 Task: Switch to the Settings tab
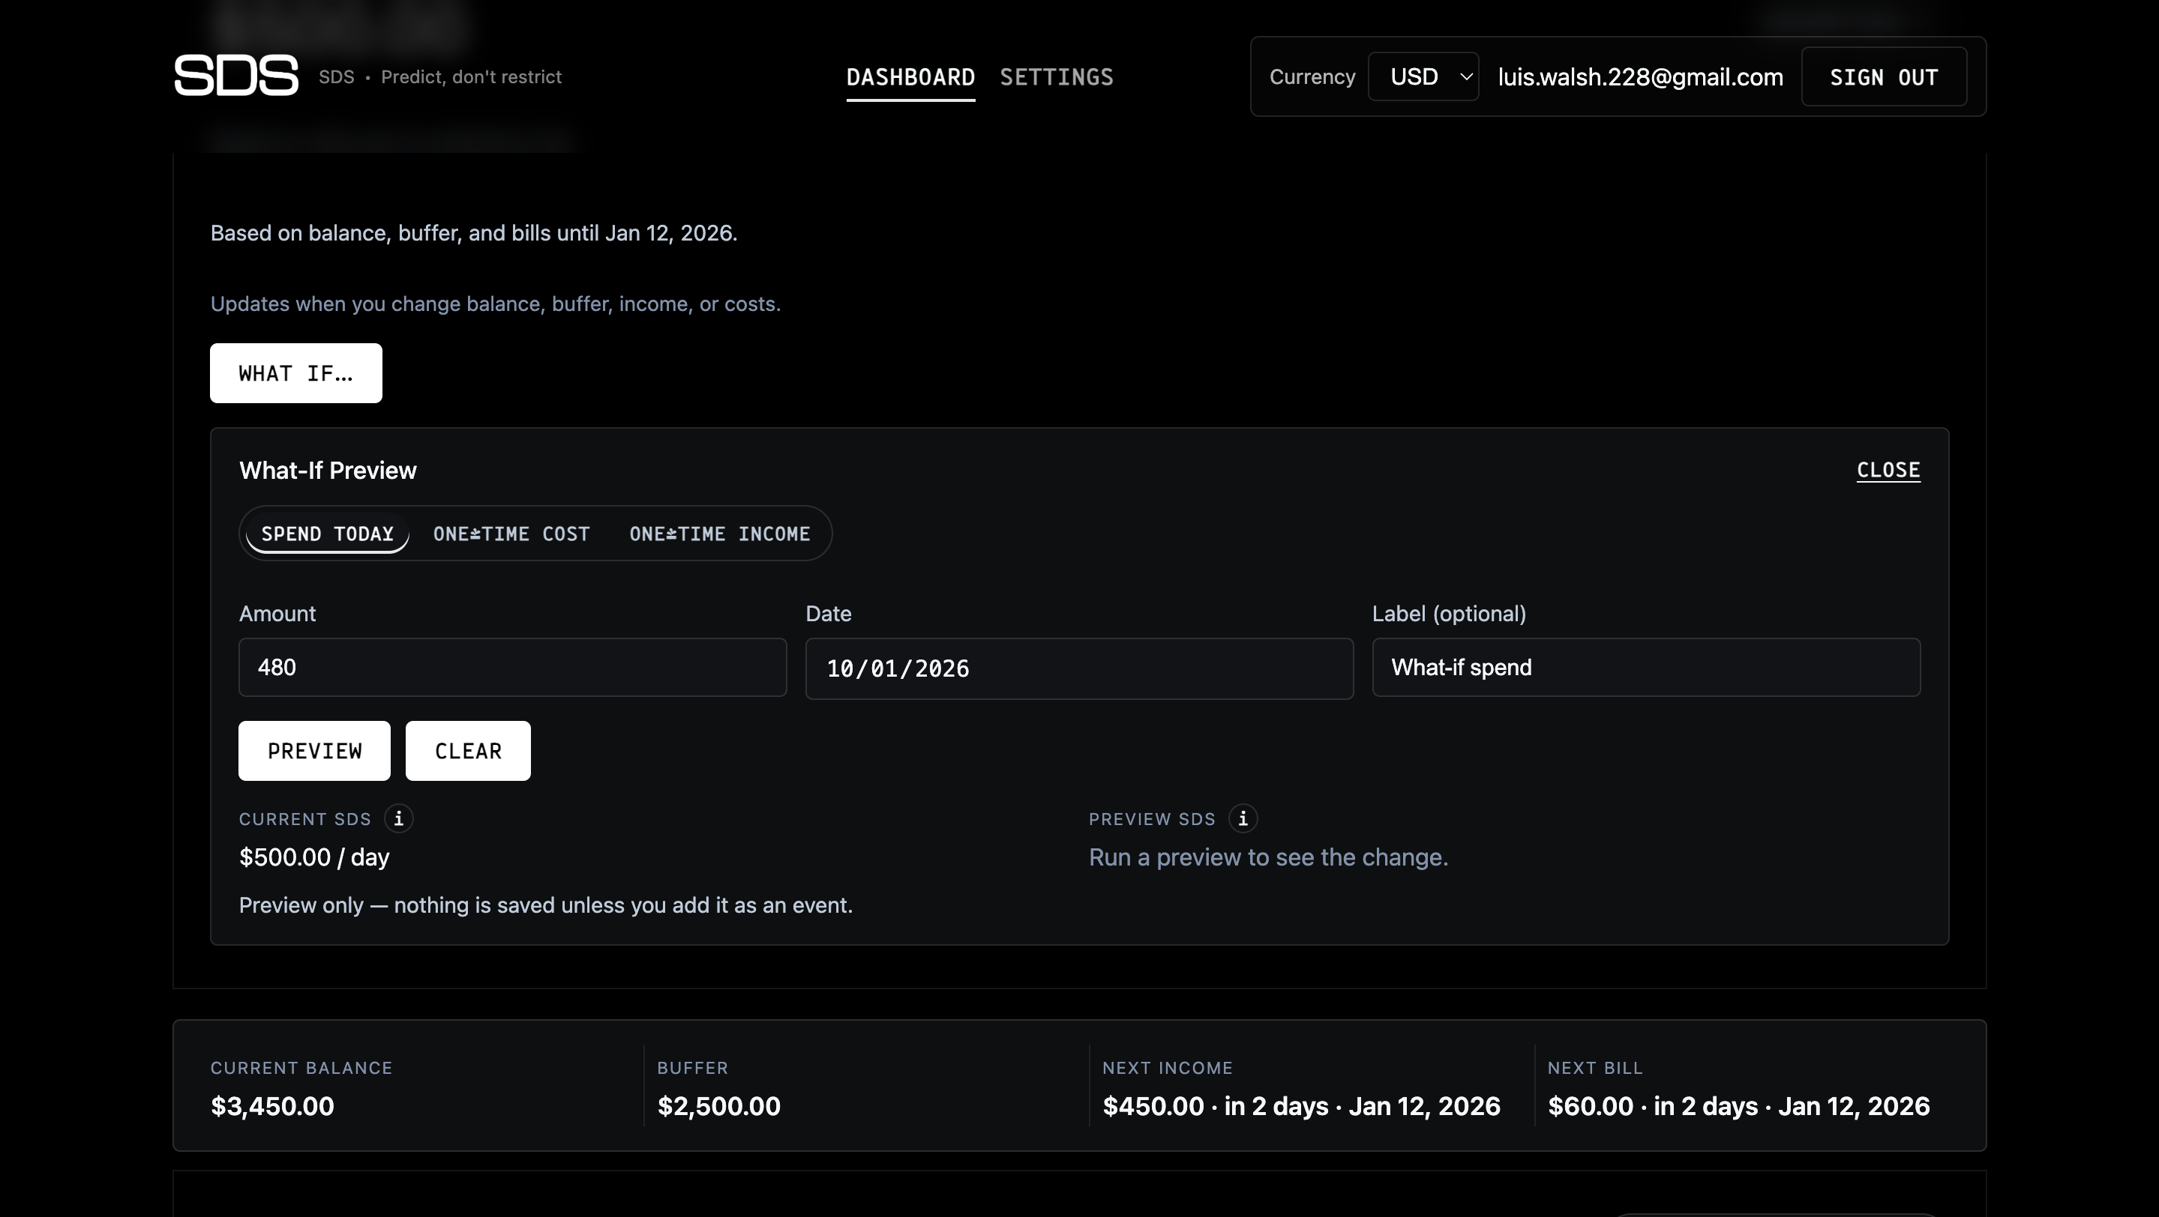point(1056,77)
